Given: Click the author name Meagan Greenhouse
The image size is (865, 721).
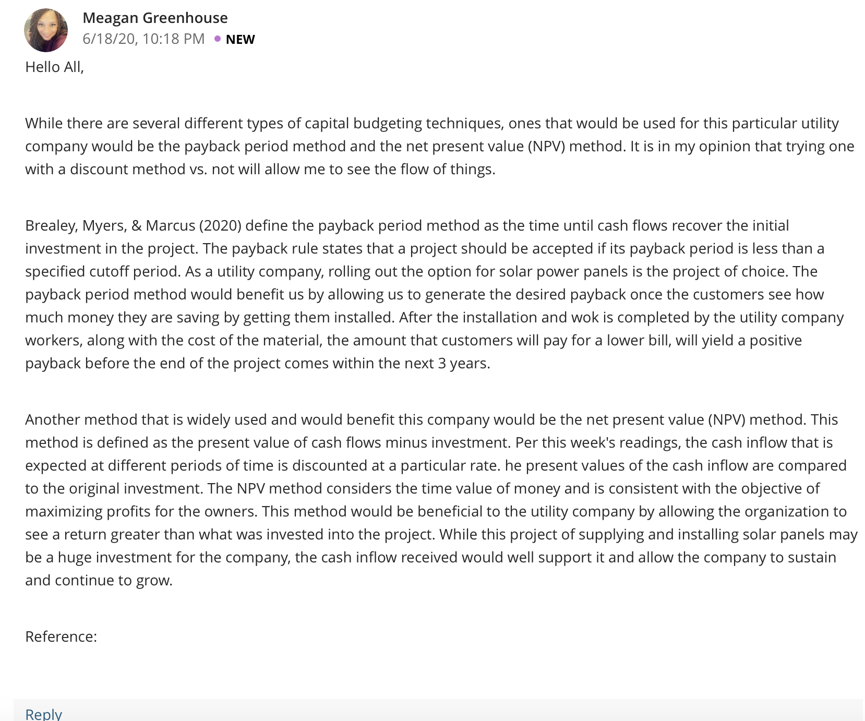Looking at the screenshot, I should click(x=155, y=18).
